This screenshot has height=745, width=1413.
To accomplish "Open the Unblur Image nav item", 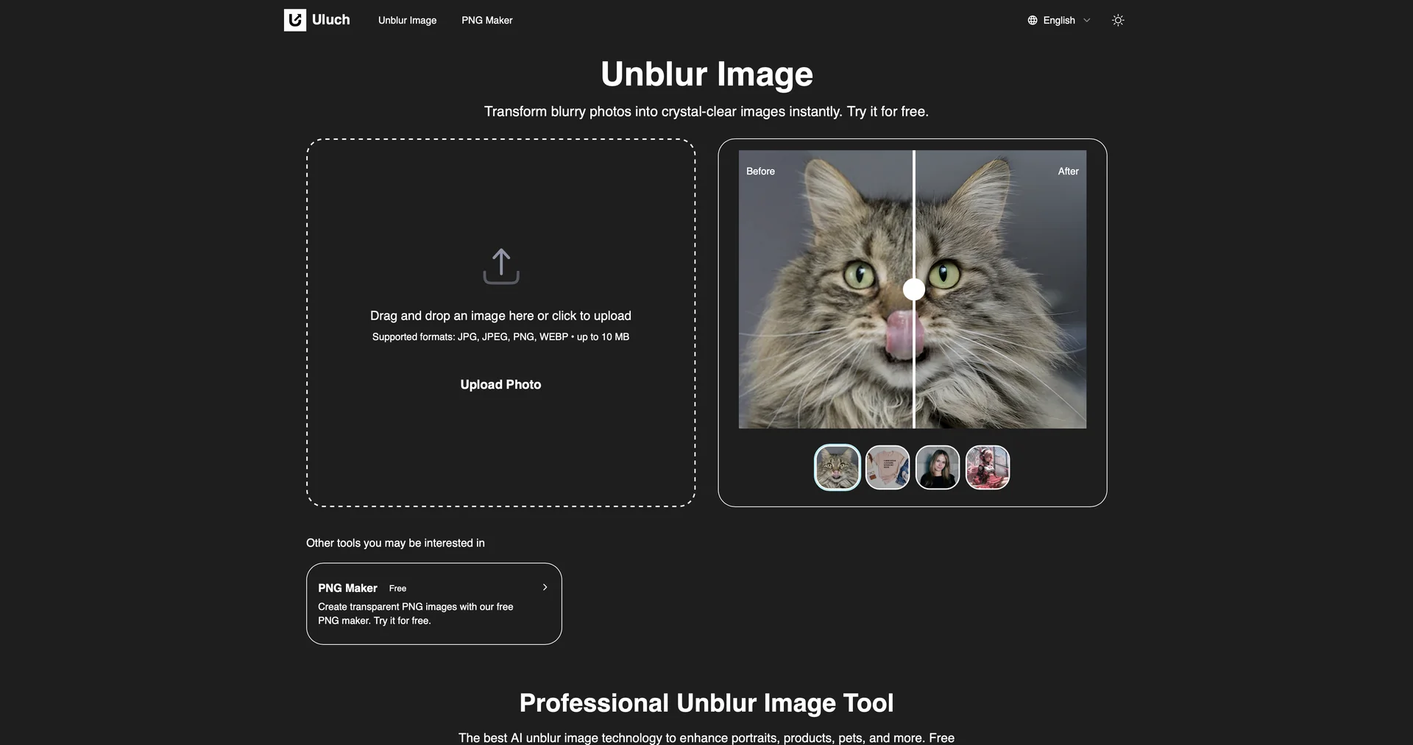I will tap(407, 21).
